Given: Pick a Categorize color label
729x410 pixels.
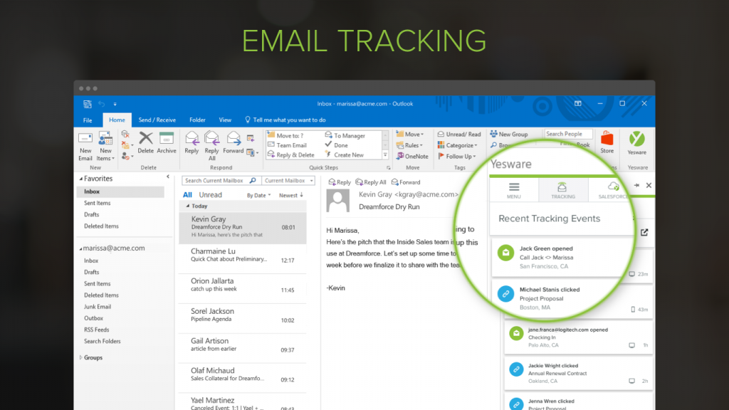Looking at the screenshot, I should tap(459, 144).
